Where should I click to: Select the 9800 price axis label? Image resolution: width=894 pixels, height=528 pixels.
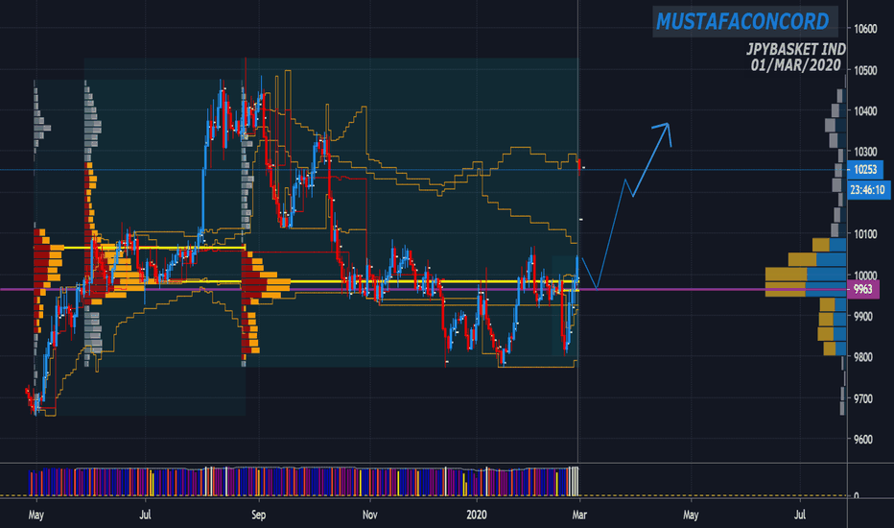[862, 357]
